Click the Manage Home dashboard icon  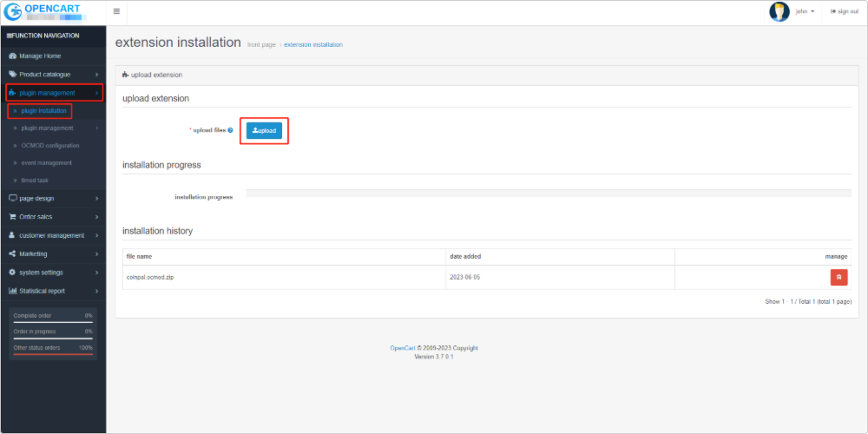click(x=12, y=56)
